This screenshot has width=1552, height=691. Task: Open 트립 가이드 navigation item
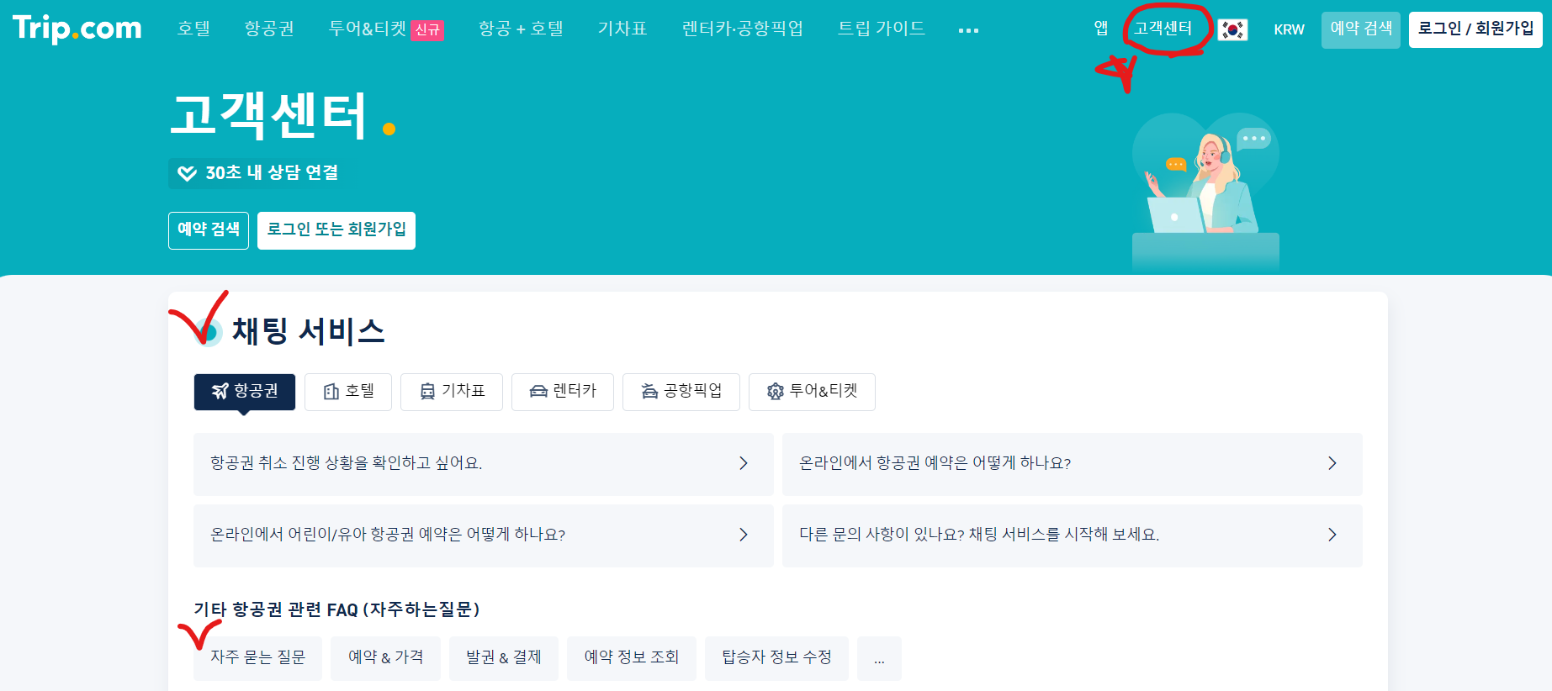pos(881,29)
